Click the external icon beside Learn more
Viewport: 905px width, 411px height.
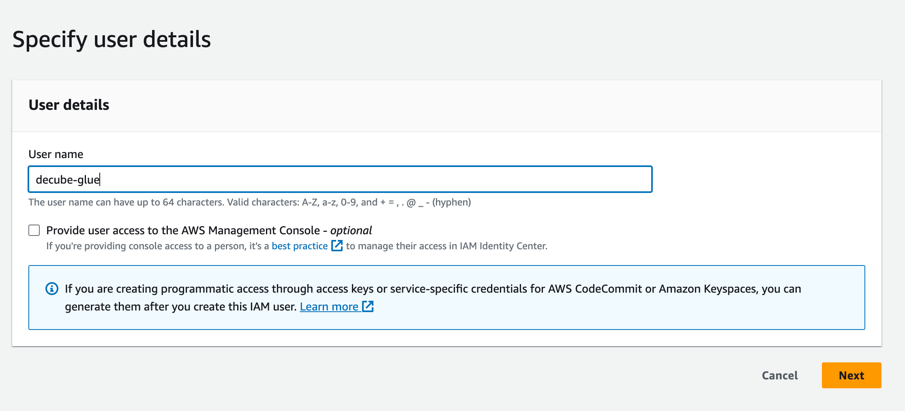368,306
